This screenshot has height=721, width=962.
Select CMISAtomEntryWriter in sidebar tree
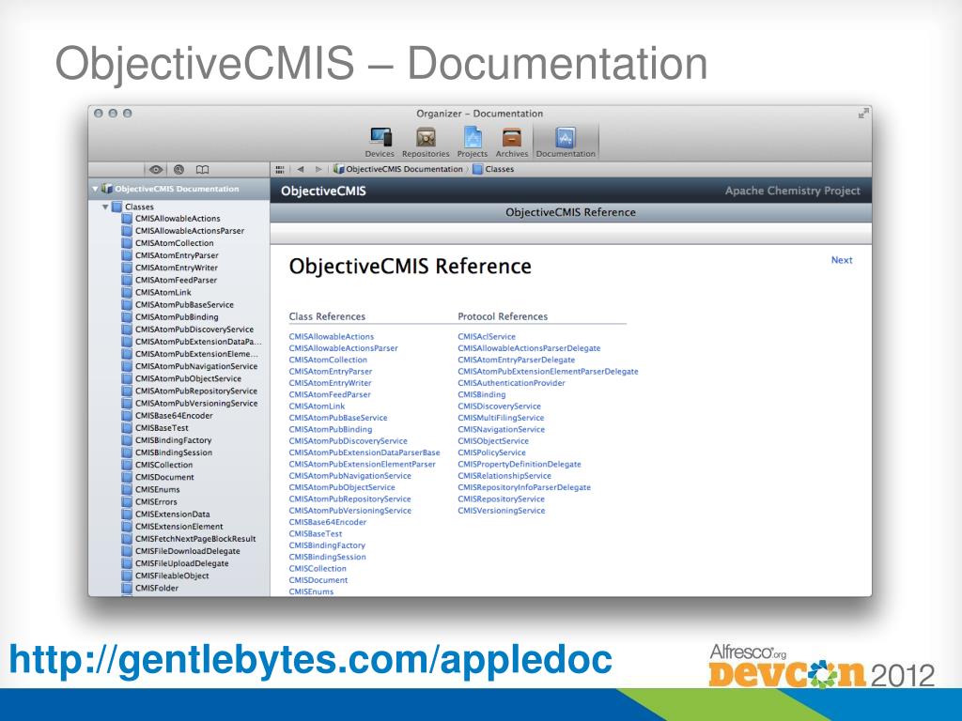pos(170,268)
